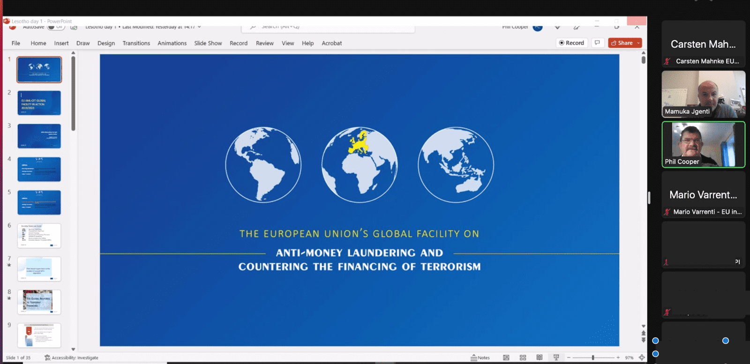Open the File menu
Viewport: 750px width, 364px height.
(x=15, y=43)
